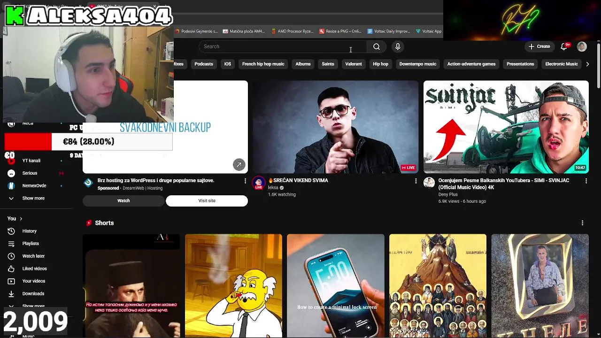Screen dimensions: 601x338
Task: Open the Watch later clock icon
Action: [11, 256]
